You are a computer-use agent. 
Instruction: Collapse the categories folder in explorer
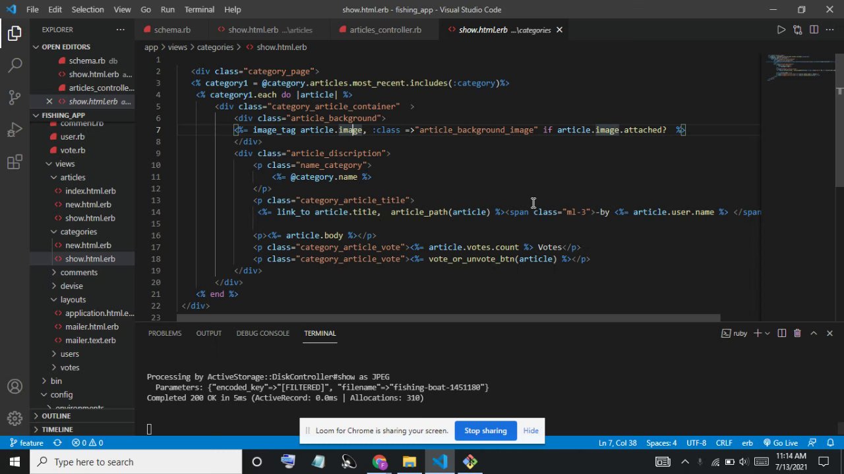pos(78,232)
